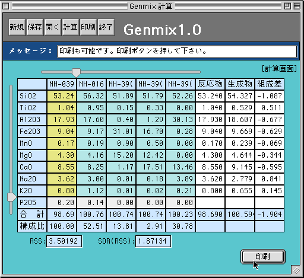
Task: Open a file with 開く button
Action: click(53, 27)
